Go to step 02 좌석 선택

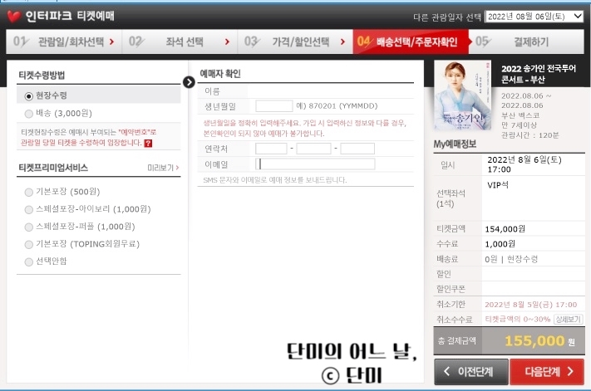click(x=180, y=42)
